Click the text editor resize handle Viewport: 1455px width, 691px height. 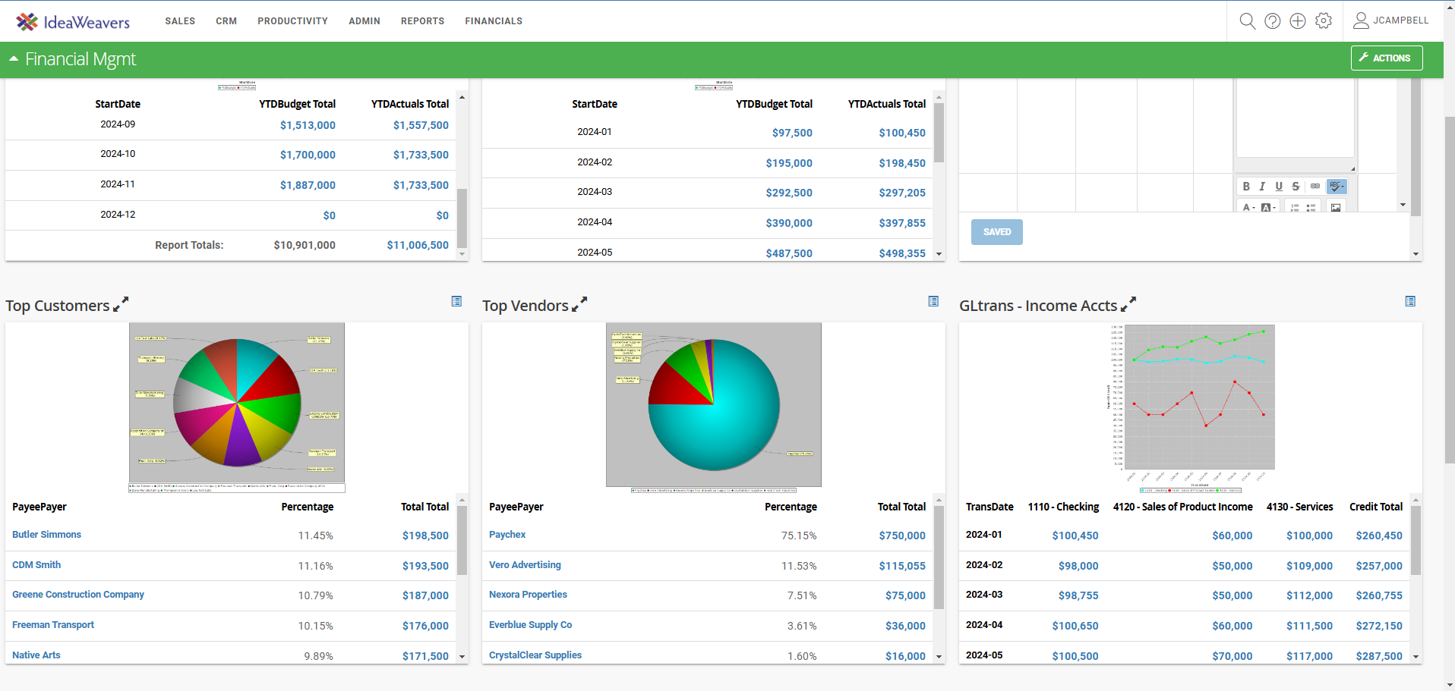pos(1352,169)
